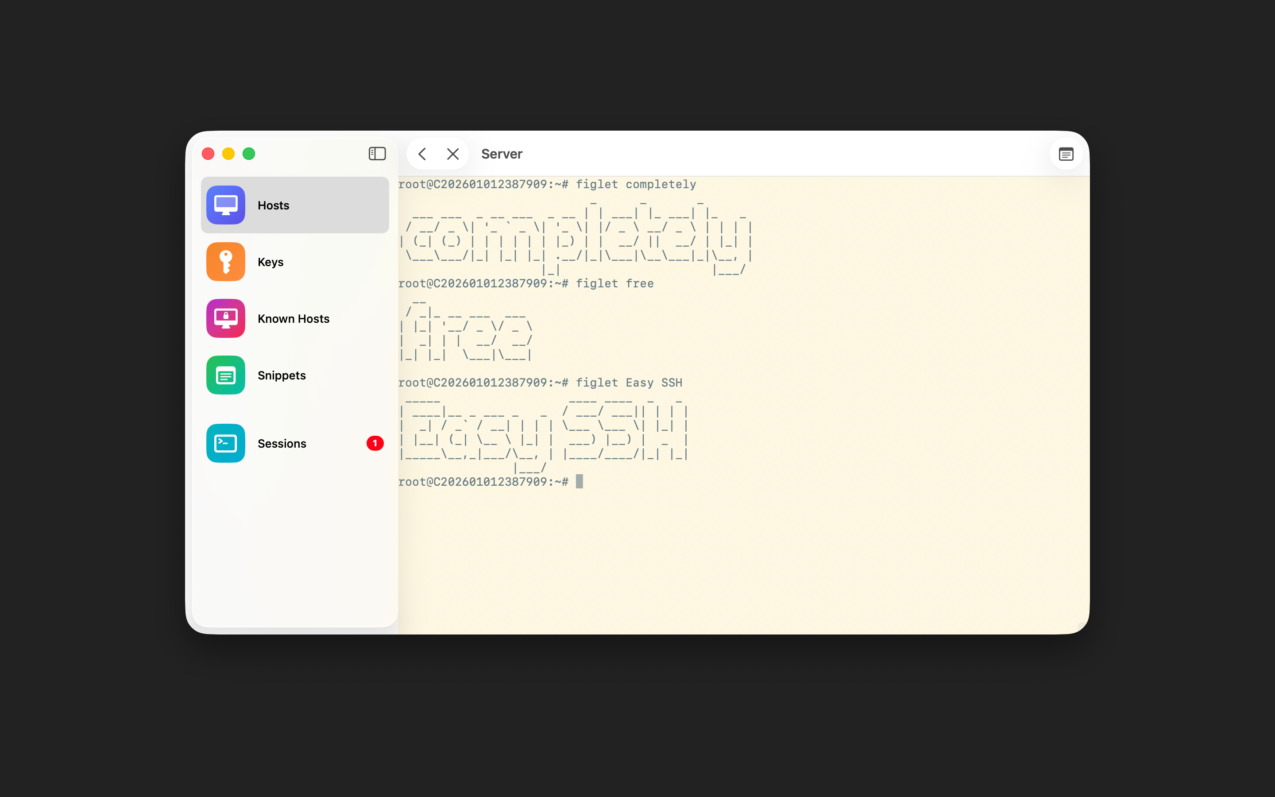Go back with the chevron arrow
This screenshot has width=1275, height=797.
422,154
